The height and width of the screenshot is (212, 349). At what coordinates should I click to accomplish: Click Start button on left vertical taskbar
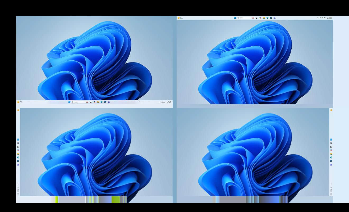pos(18,139)
